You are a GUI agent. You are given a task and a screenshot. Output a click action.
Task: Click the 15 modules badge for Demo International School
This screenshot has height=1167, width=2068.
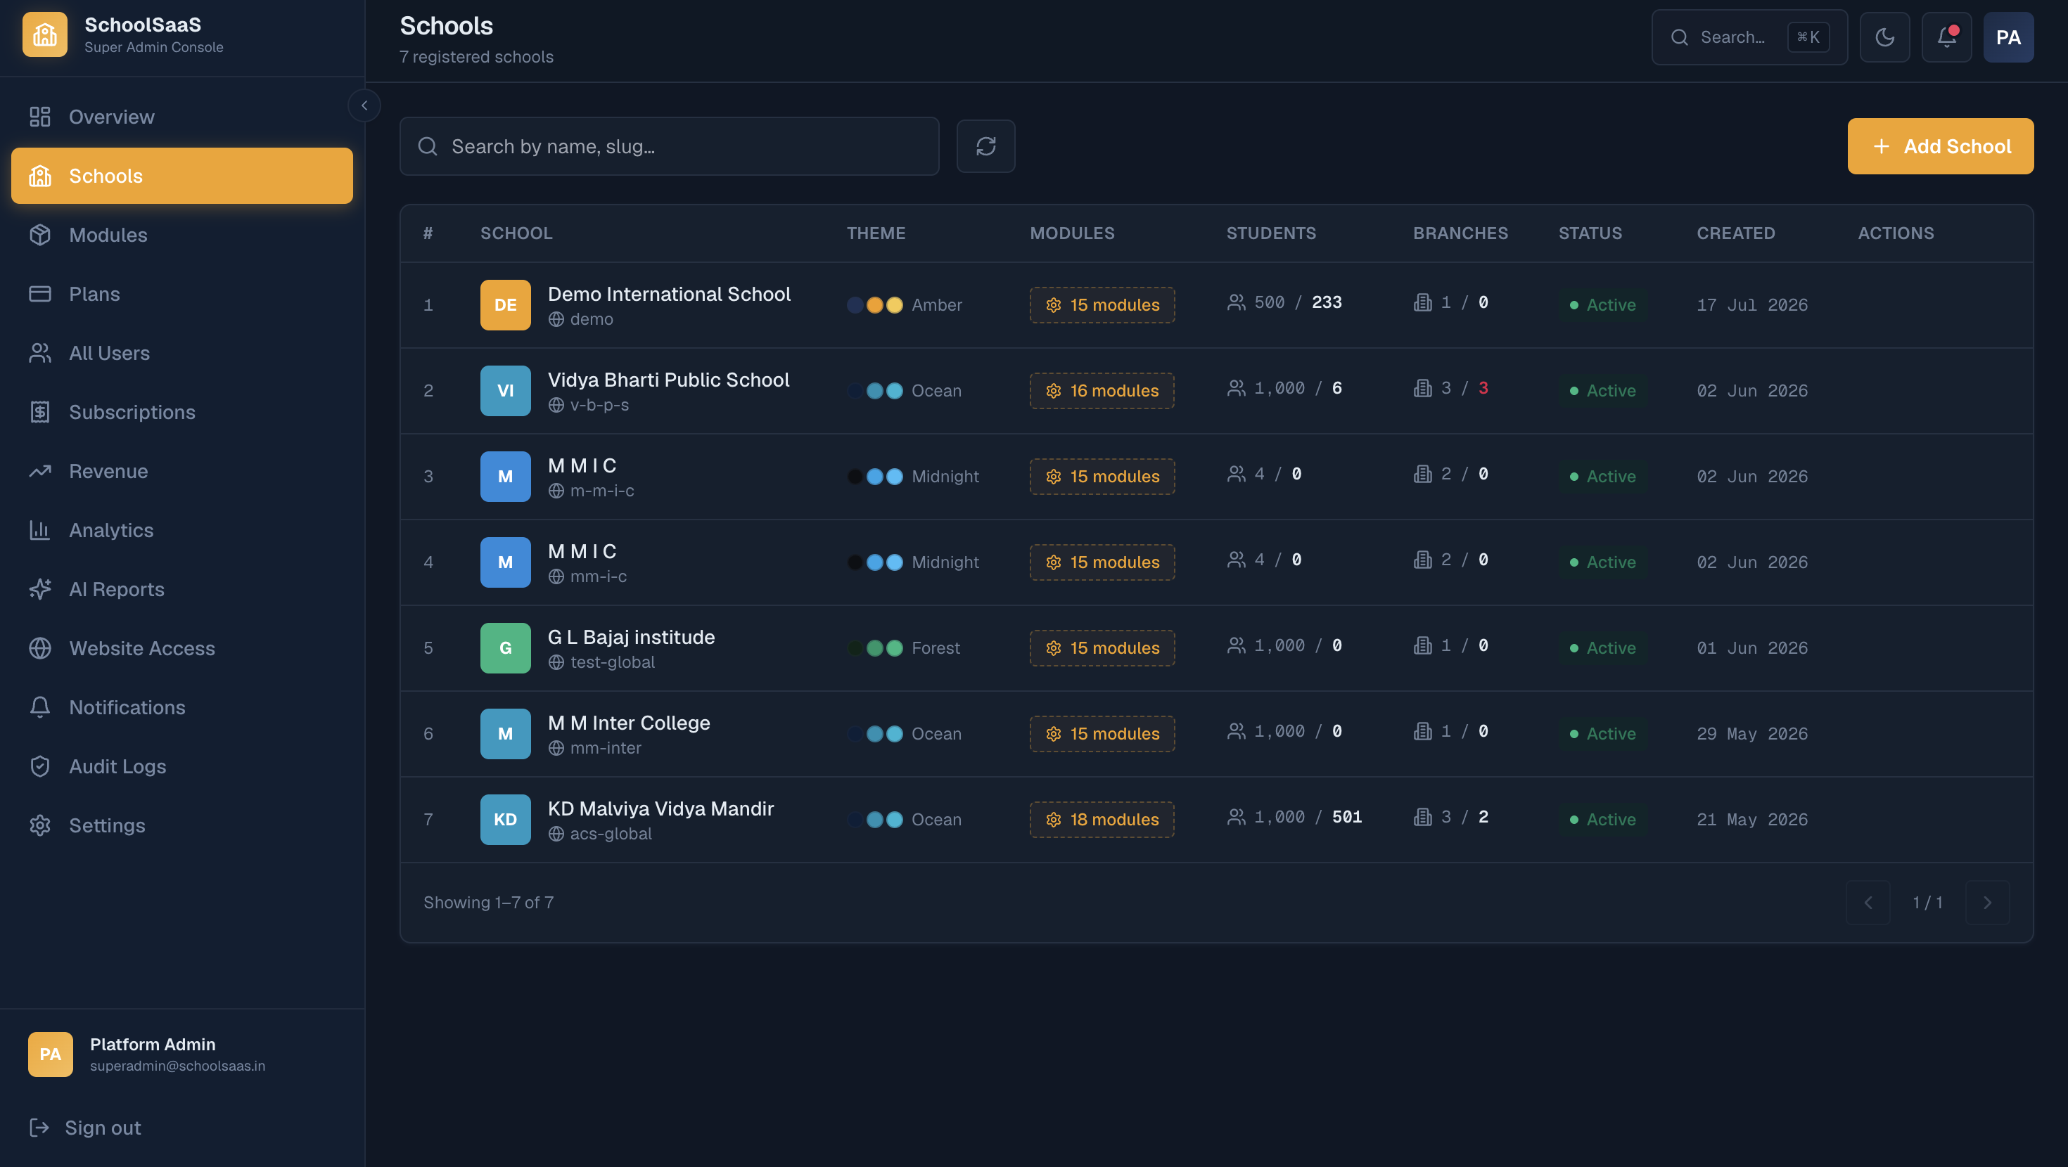tap(1102, 305)
